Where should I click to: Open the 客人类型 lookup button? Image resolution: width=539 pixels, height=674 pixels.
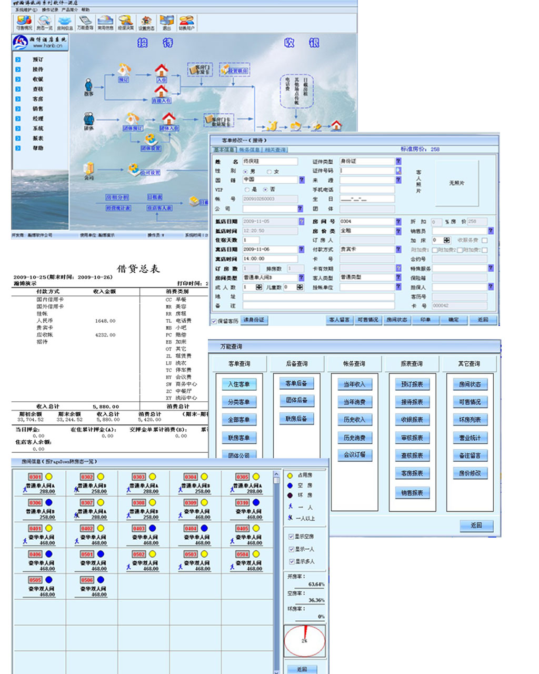tap(398, 277)
